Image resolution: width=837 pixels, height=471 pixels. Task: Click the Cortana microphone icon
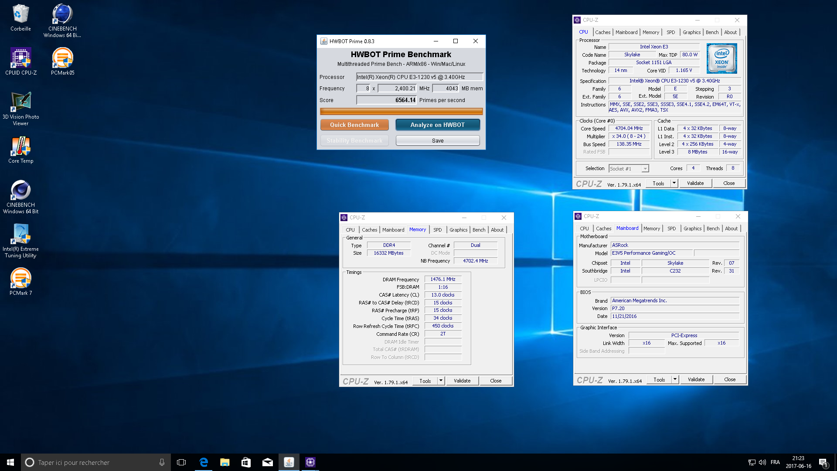[162, 462]
